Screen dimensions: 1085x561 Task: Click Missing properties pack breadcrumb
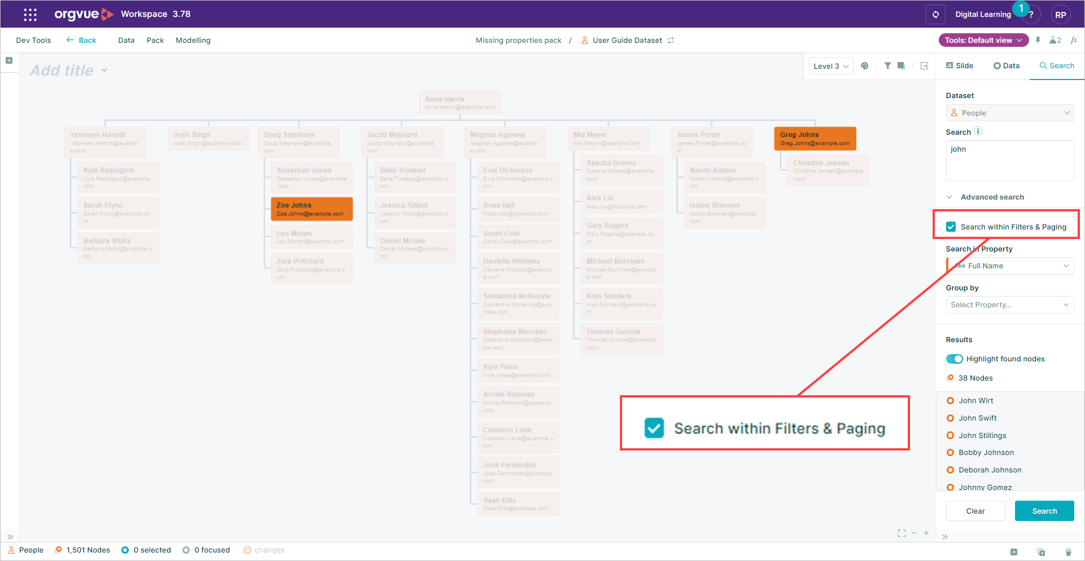pos(518,40)
